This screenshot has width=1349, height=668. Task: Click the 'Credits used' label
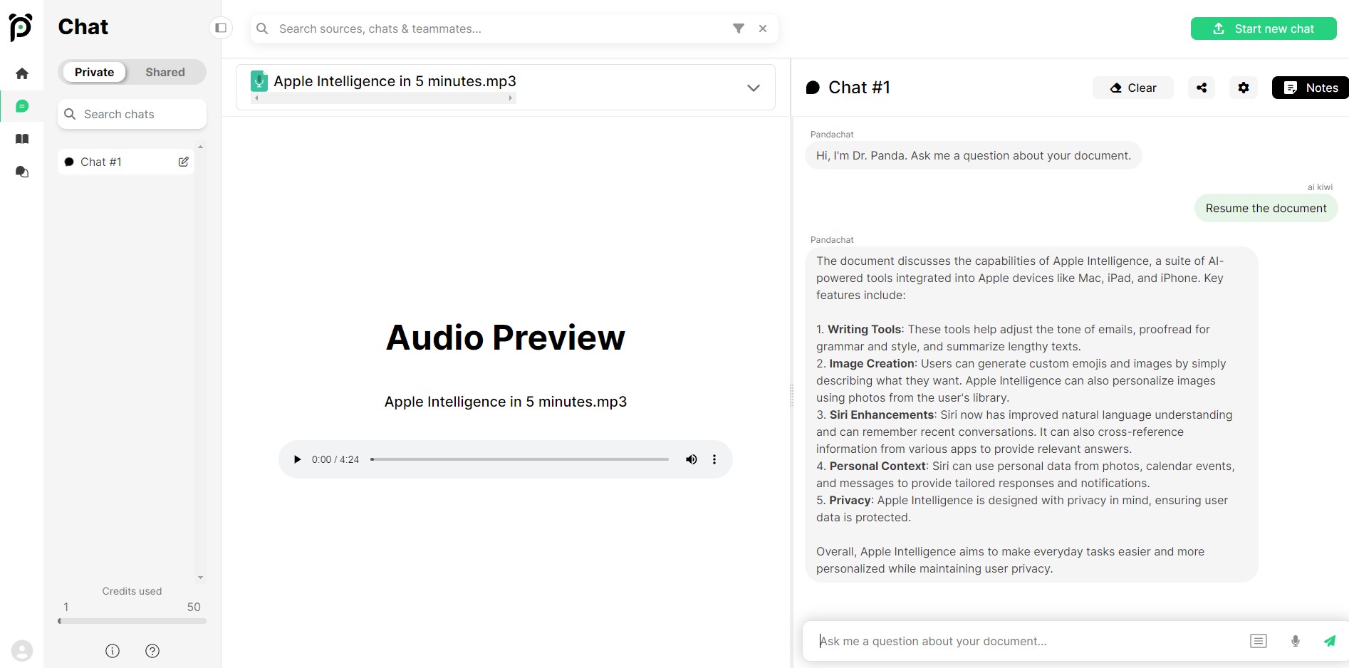tap(132, 591)
